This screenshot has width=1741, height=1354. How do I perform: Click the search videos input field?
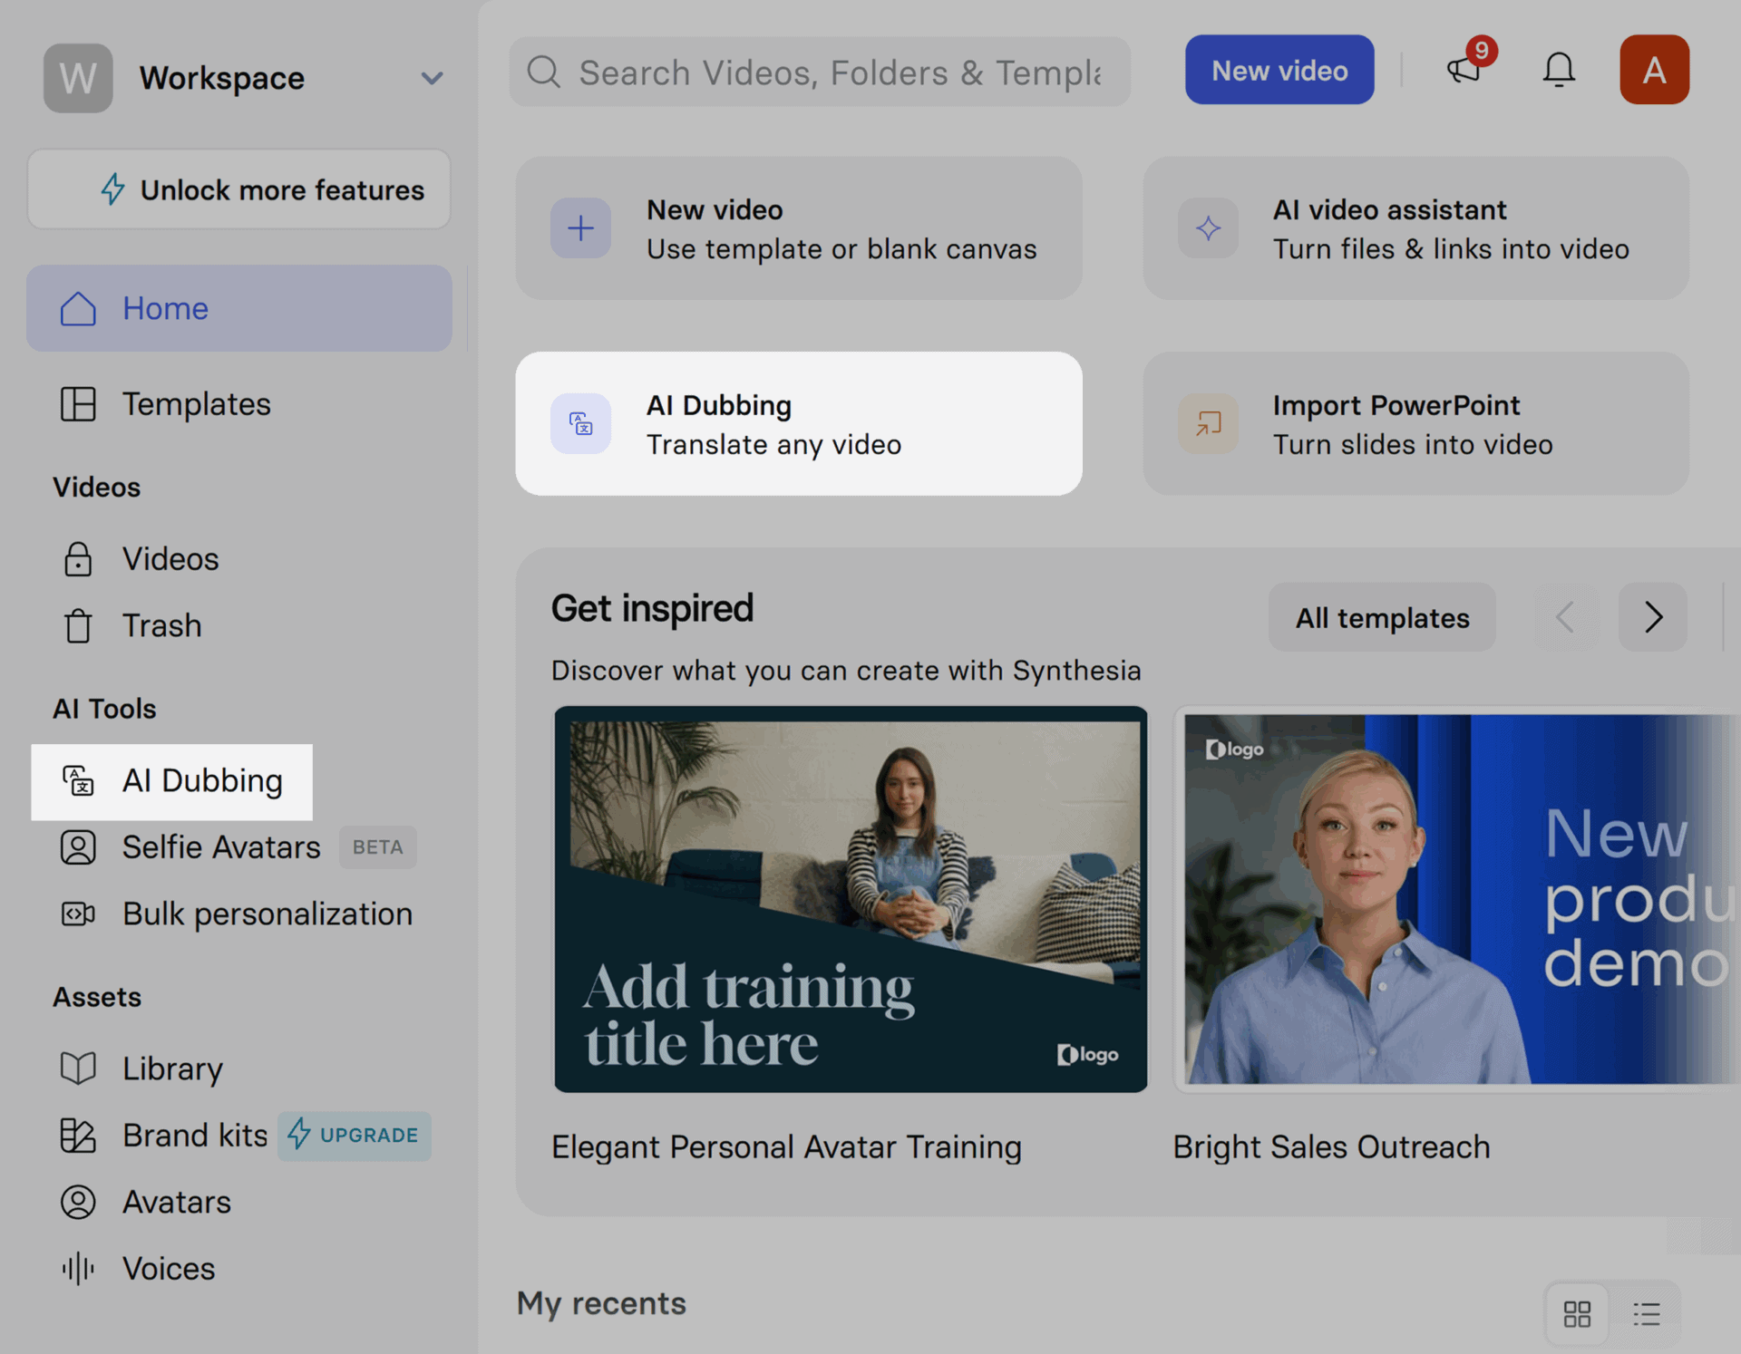[820, 72]
